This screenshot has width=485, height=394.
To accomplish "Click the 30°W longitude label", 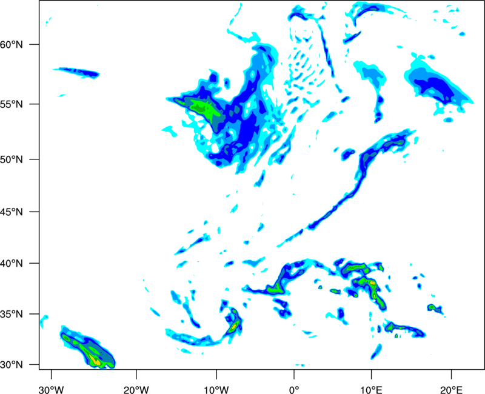I will click(x=52, y=390).
